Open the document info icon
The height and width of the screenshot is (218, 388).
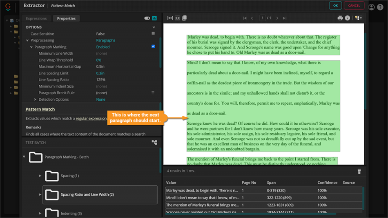(x=348, y=18)
